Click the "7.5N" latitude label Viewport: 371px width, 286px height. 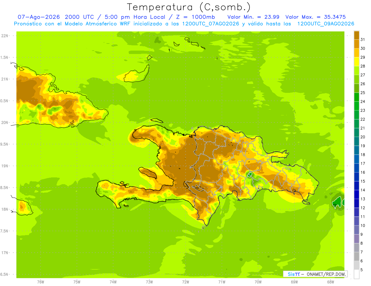5,231
